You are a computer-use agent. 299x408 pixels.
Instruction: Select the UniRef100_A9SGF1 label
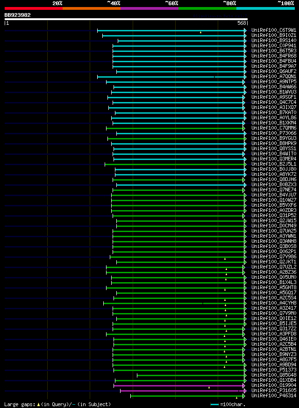pyautogui.click(x=274, y=97)
